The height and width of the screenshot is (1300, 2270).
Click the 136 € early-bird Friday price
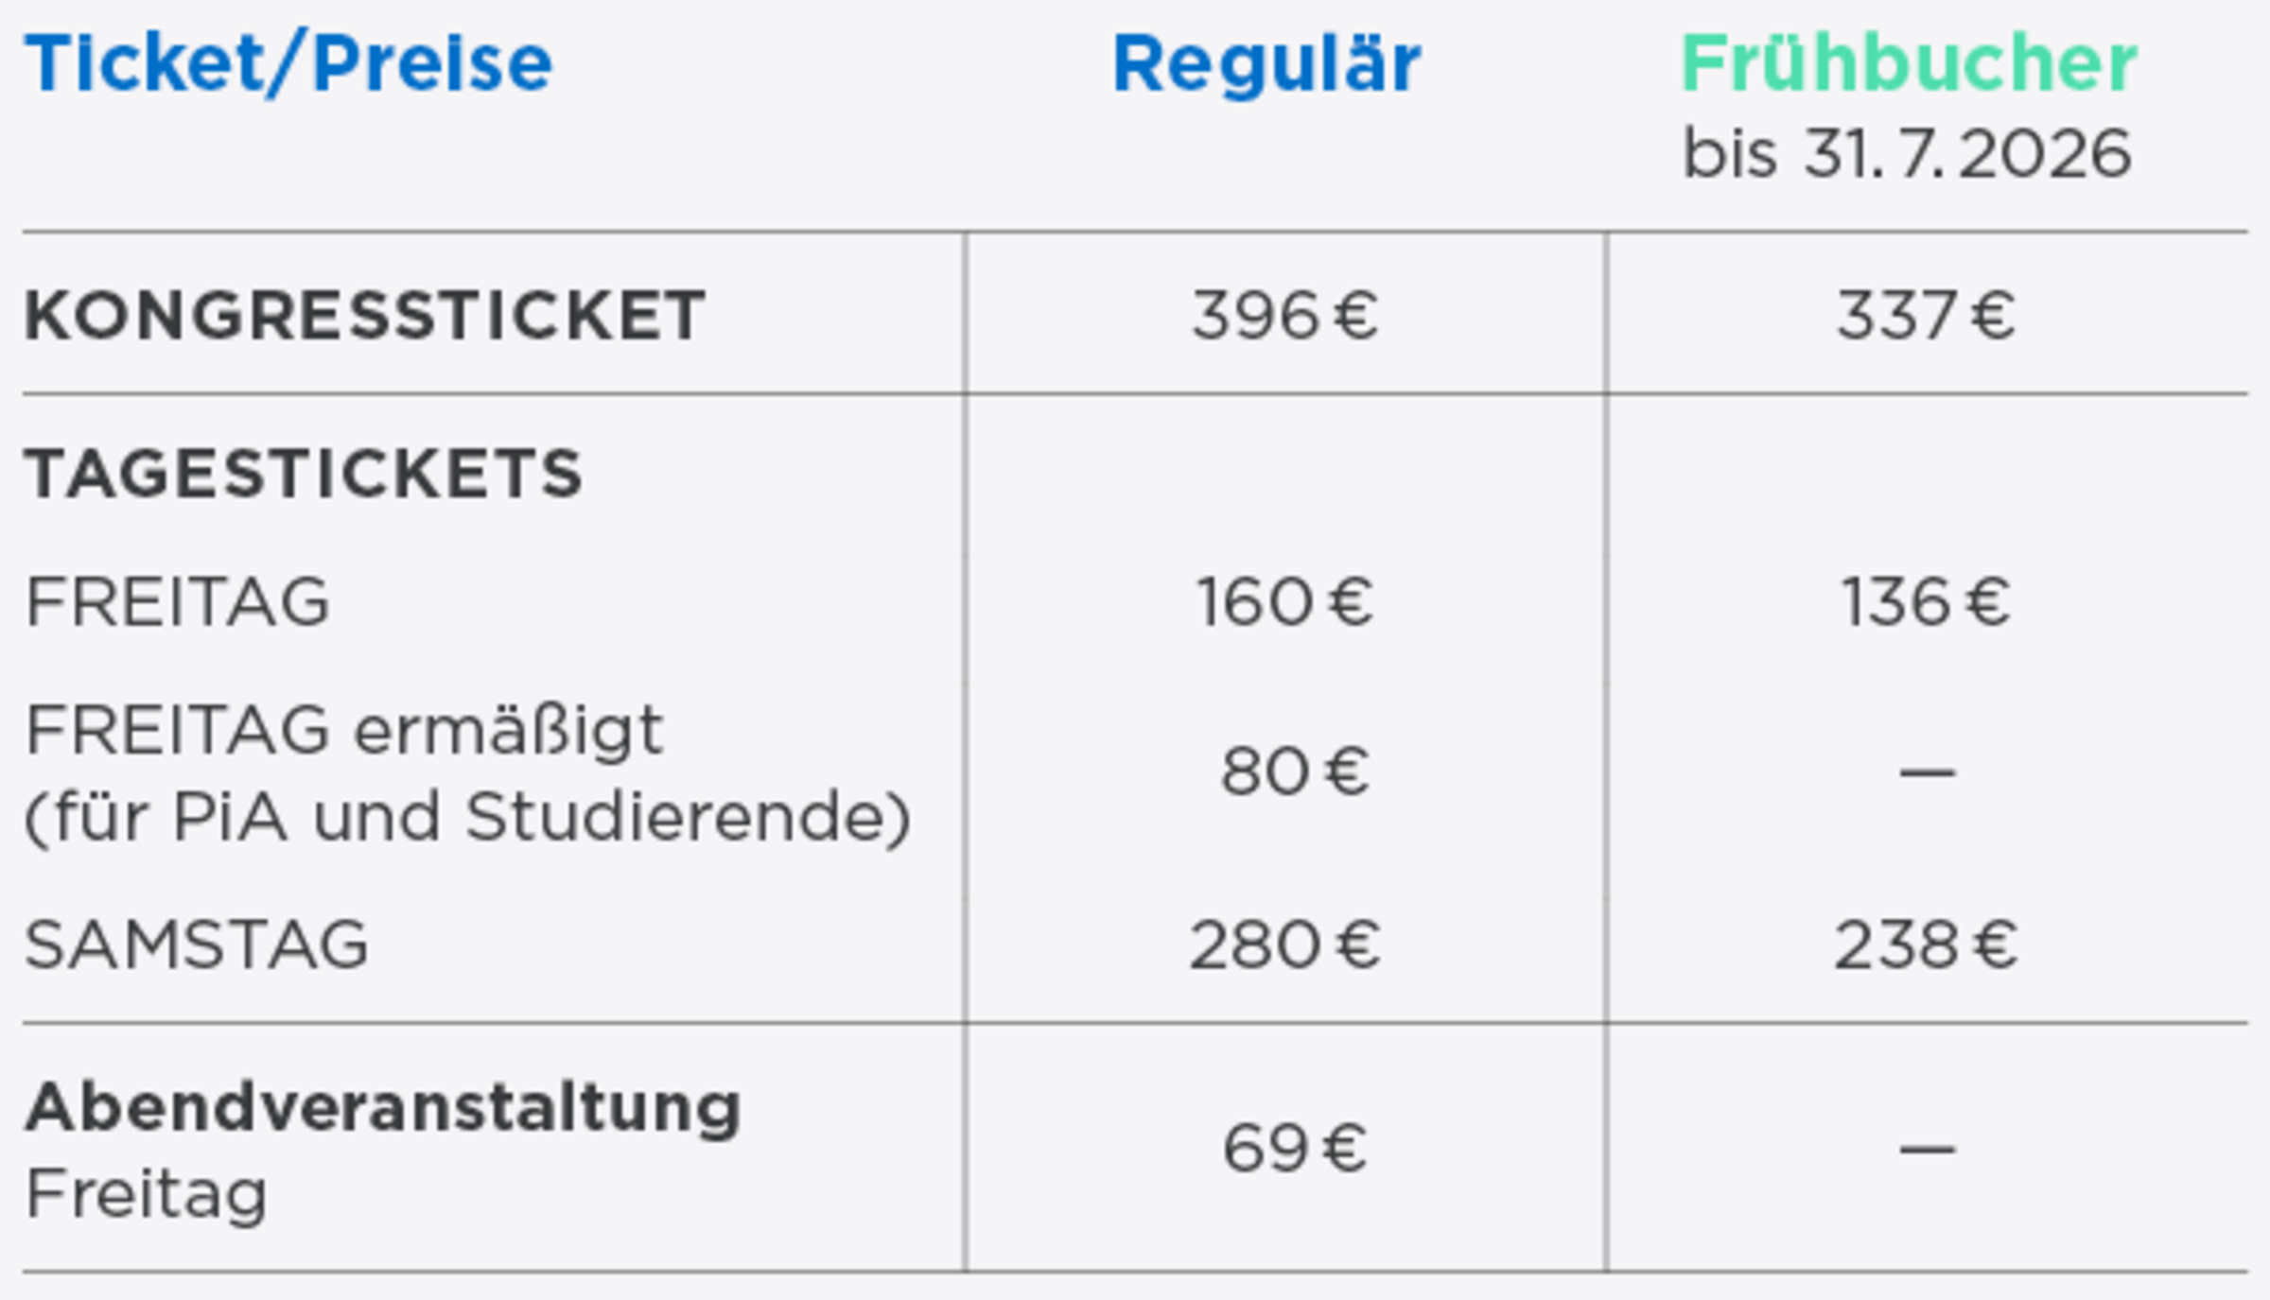[x=1926, y=601]
